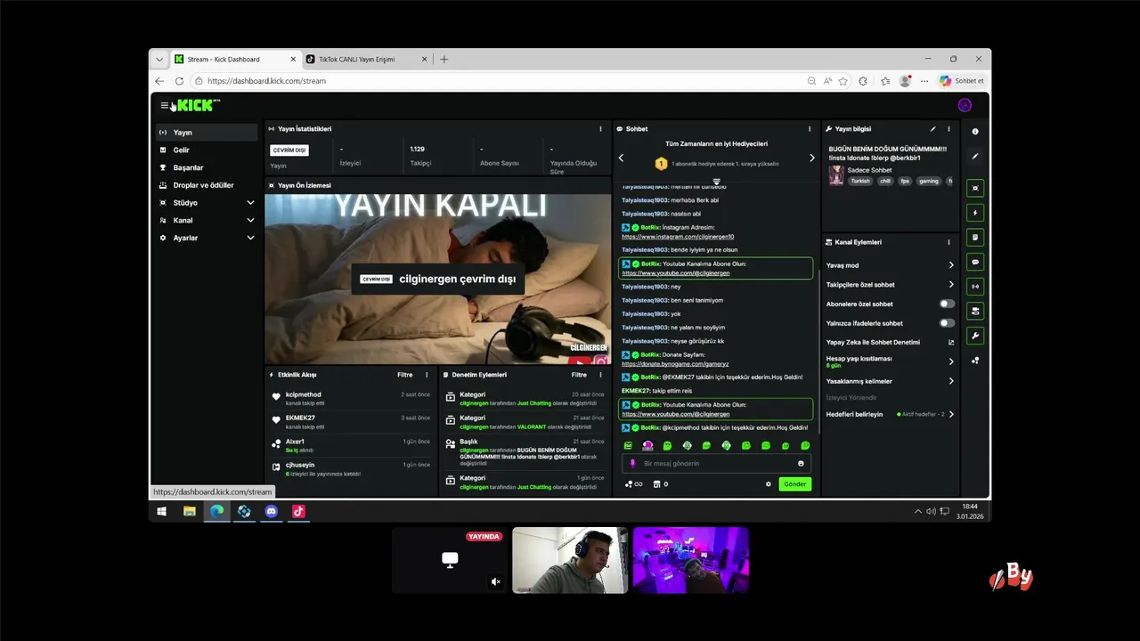Select the purple-lit room thumbnail
This screenshot has width=1140, height=641.
click(691, 560)
